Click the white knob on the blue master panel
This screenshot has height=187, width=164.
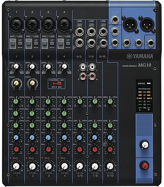point(145,145)
